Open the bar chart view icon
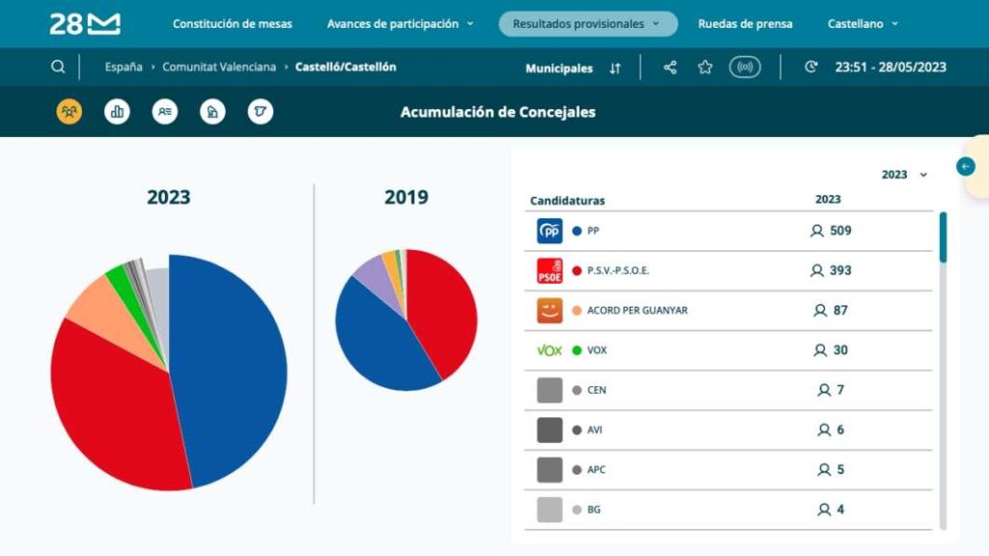 click(x=118, y=112)
